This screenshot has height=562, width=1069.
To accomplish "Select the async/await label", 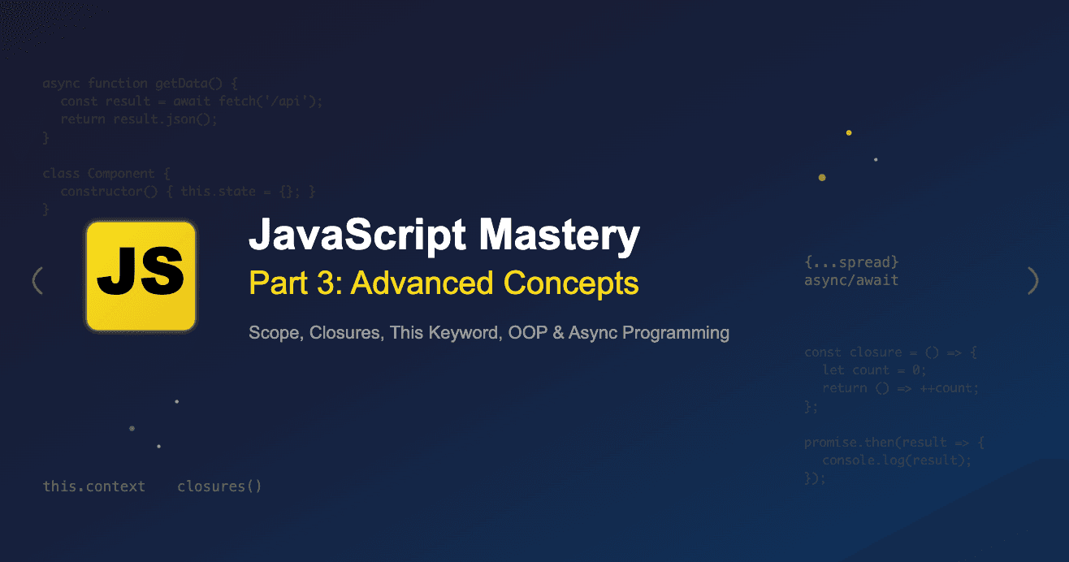I will click(x=850, y=281).
